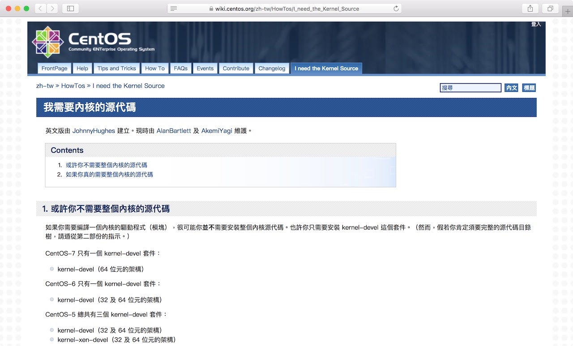
Task: Click text CentOS-7 只有一個 kernel-devel 套件
Action: click(103, 253)
